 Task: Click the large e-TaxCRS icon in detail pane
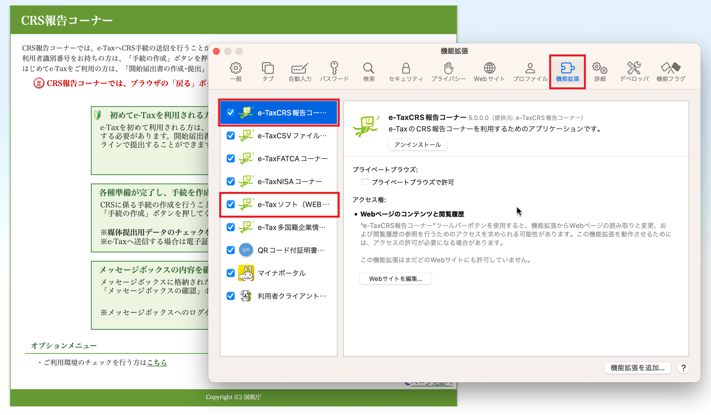click(x=367, y=126)
